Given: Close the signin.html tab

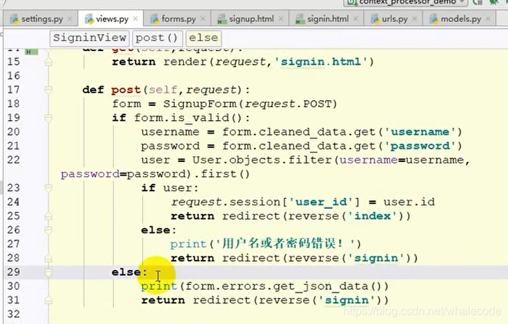Looking at the screenshot, I should pos(356,19).
